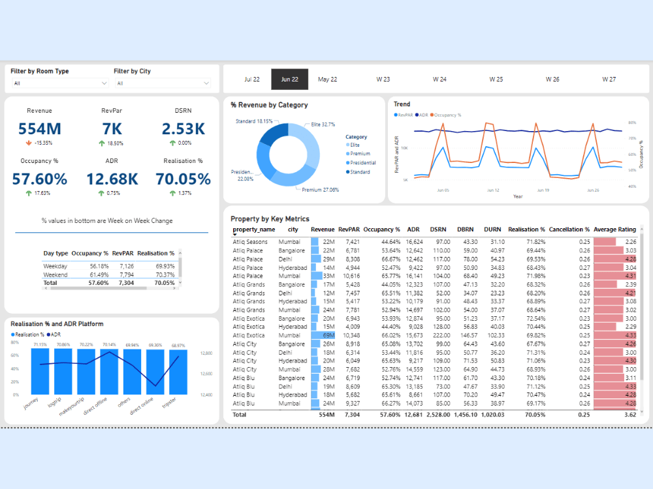Open the Filter by Room Type dropdown
The height and width of the screenshot is (489, 653).
point(60,83)
